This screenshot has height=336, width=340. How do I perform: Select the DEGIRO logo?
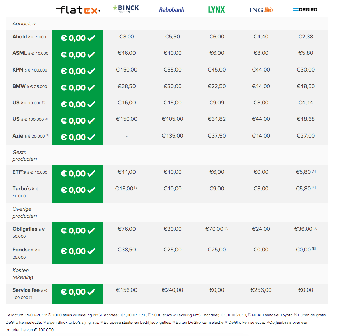(x=305, y=10)
